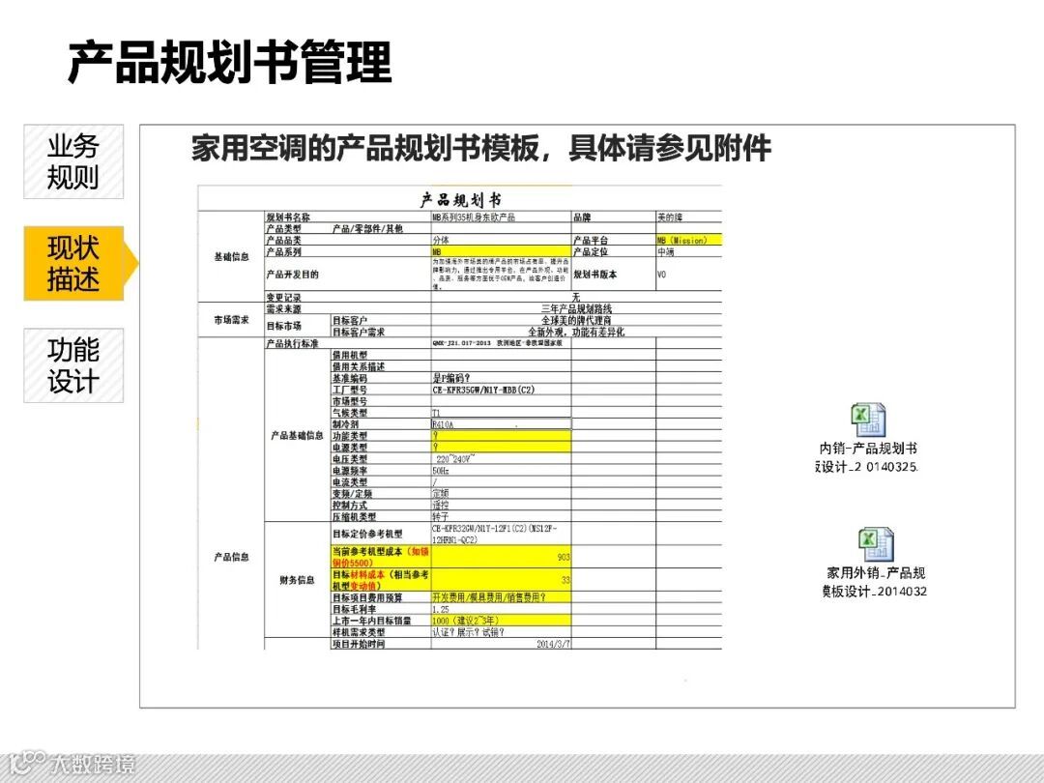Open the 家用外销_产品规 Excel file icon

click(875, 544)
